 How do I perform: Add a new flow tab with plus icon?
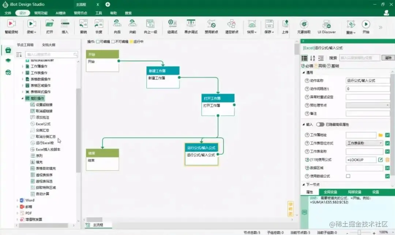pyautogui.click(x=108, y=4)
